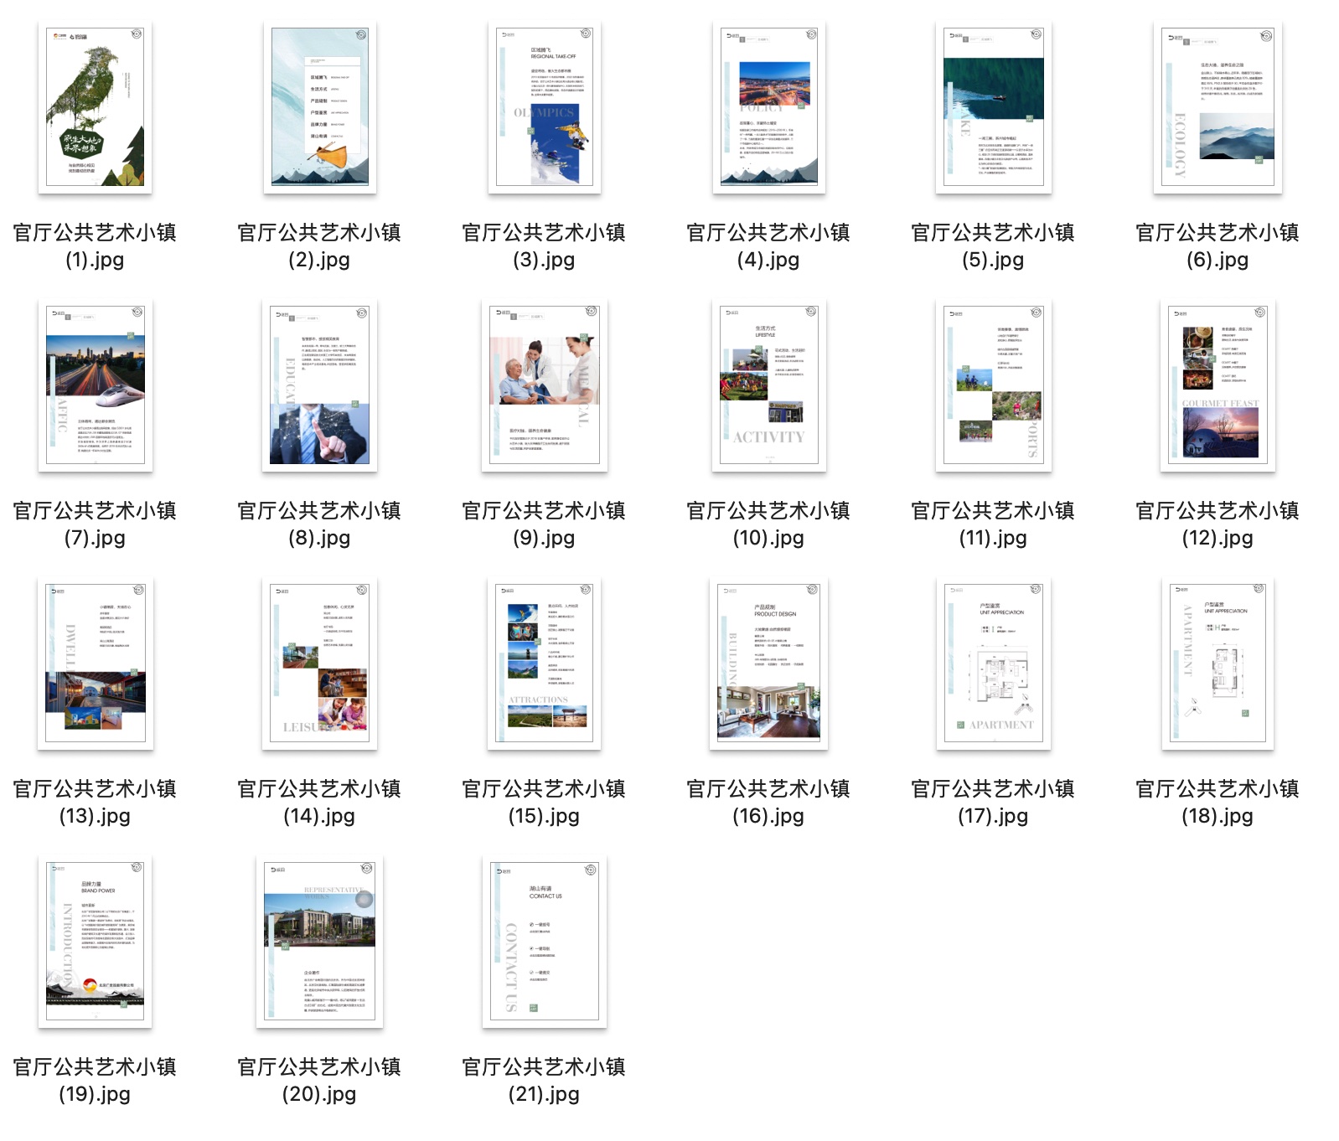This screenshot has width=1339, height=1141.
Task: Open the businessman pointing thumbnail (8).jpg
Action: (319, 385)
